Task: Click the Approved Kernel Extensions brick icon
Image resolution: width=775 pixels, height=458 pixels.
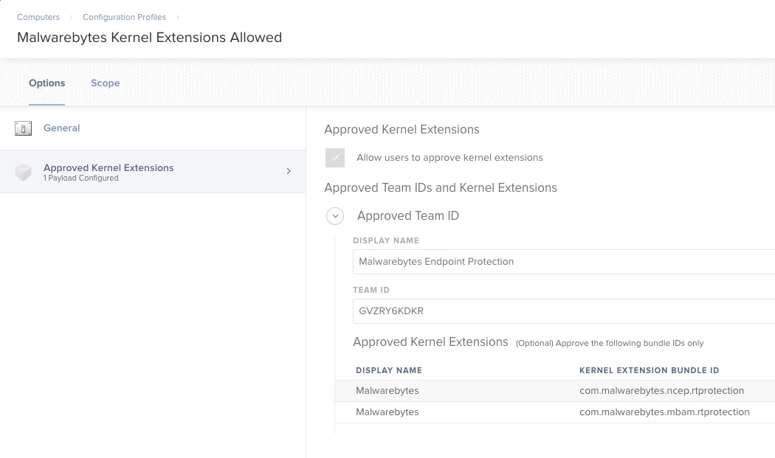Action: click(x=23, y=173)
